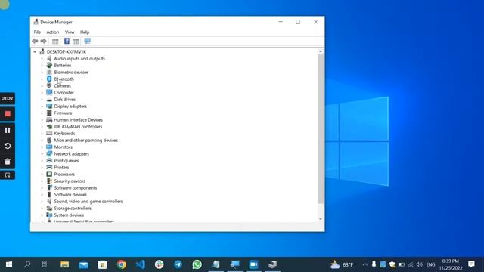Image resolution: width=484 pixels, height=272 pixels.
Task: Select the Monitors category icon
Action: tap(49, 147)
